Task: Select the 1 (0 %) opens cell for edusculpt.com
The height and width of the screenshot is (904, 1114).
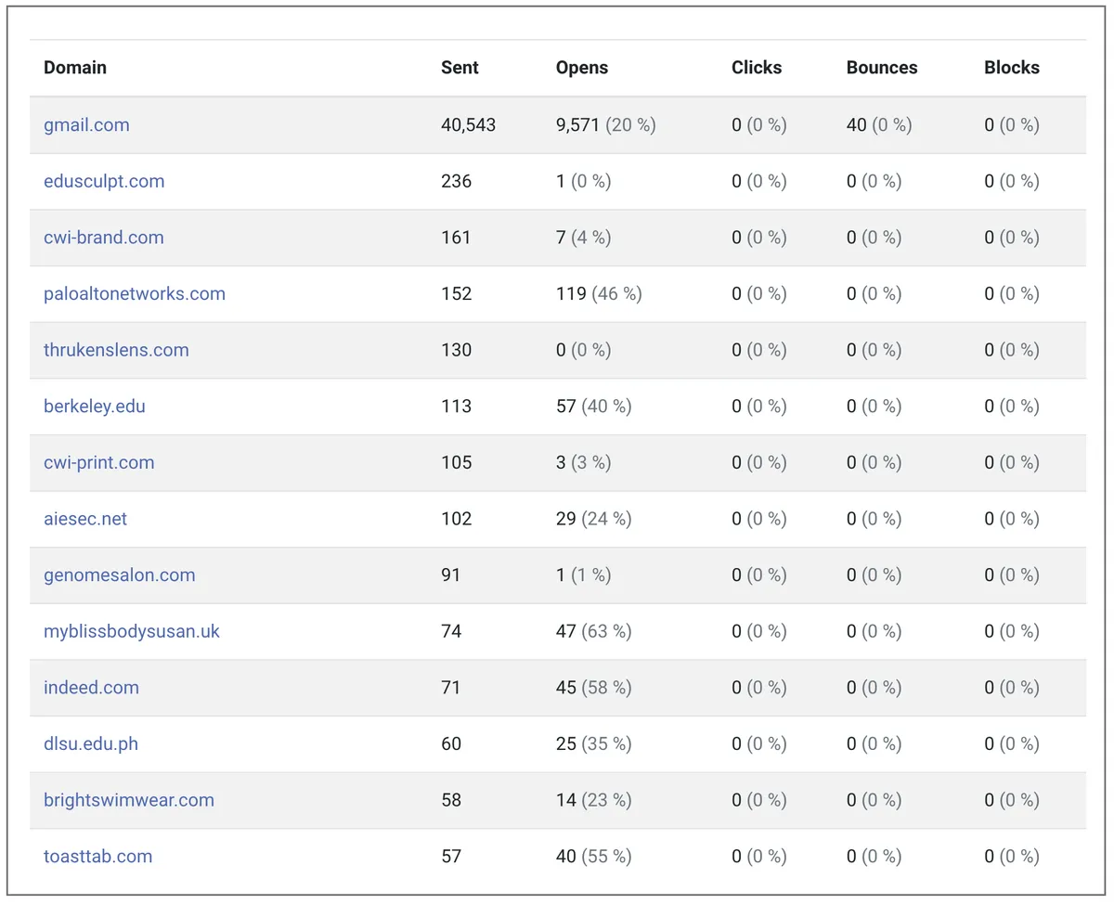Action: [584, 181]
